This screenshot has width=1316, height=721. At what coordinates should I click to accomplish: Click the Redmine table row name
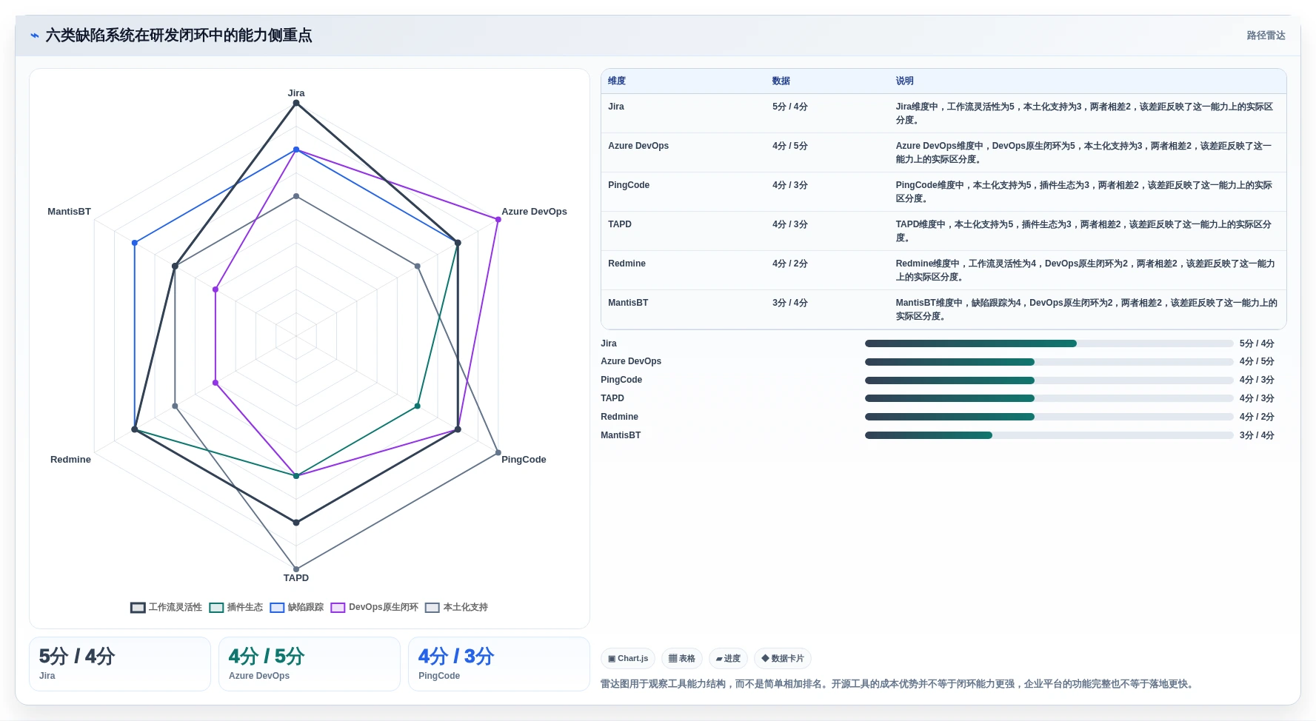click(x=627, y=264)
